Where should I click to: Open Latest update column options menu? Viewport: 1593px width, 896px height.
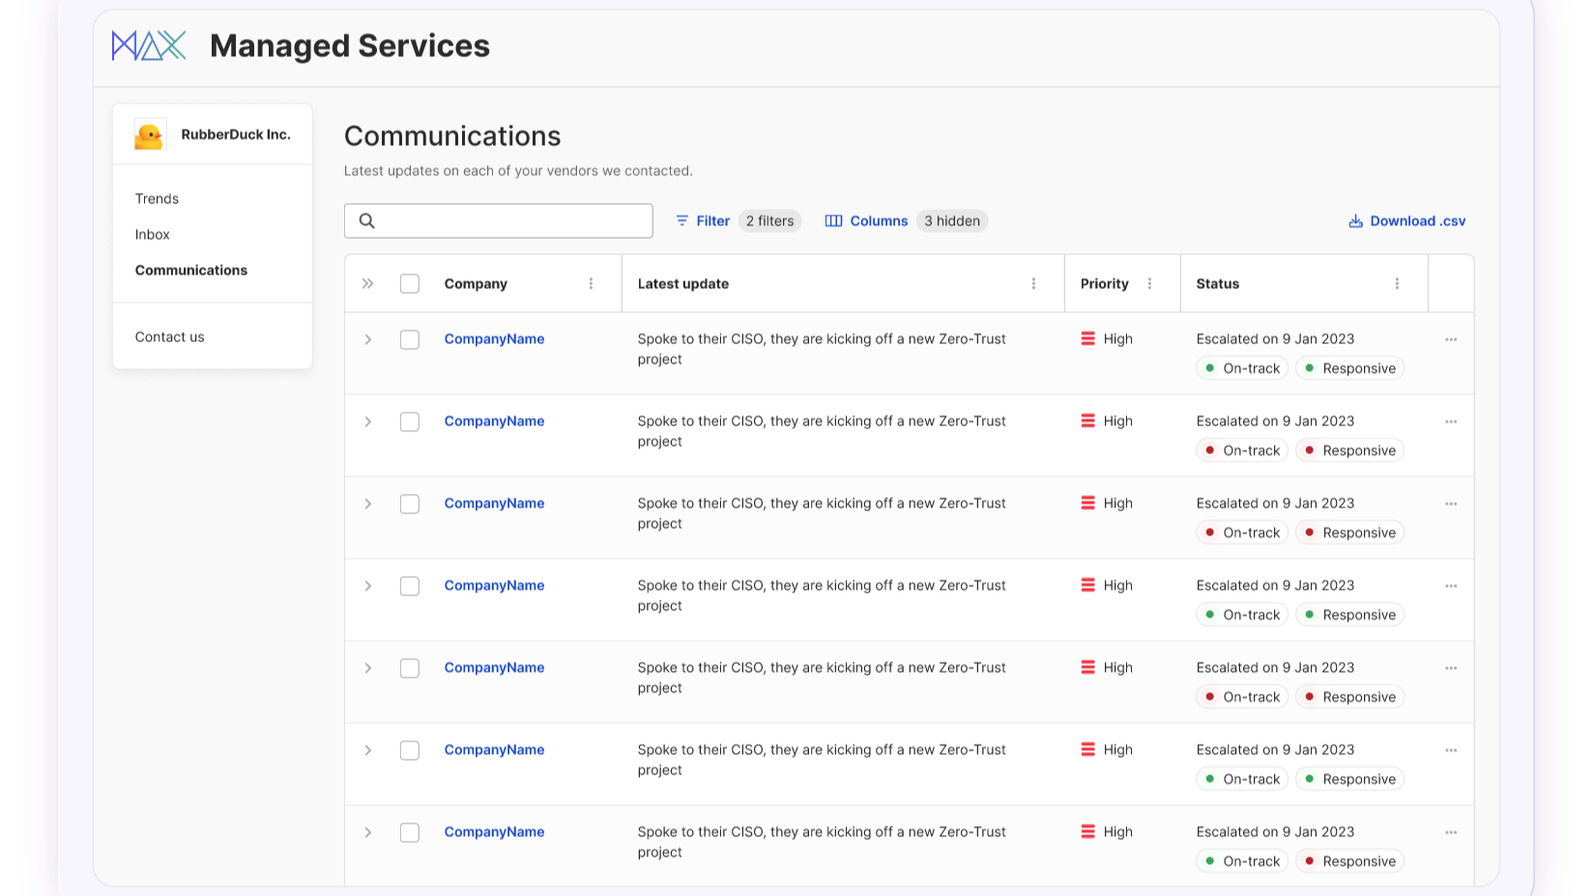(1033, 284)
